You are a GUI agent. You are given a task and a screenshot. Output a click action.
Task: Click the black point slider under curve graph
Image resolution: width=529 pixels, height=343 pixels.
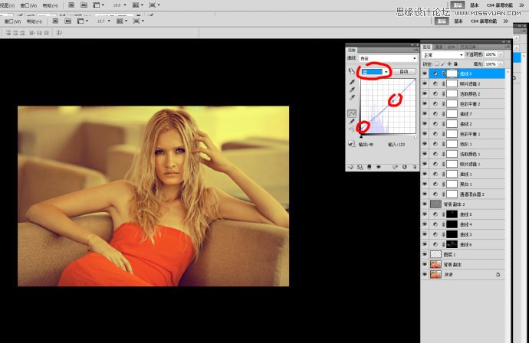click(x=361, y=136)
